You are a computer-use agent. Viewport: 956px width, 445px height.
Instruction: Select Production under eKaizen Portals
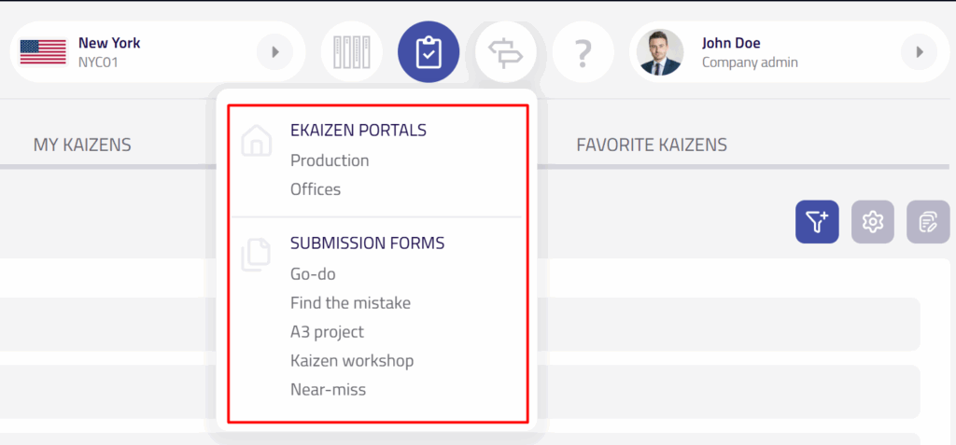(330, 160)
